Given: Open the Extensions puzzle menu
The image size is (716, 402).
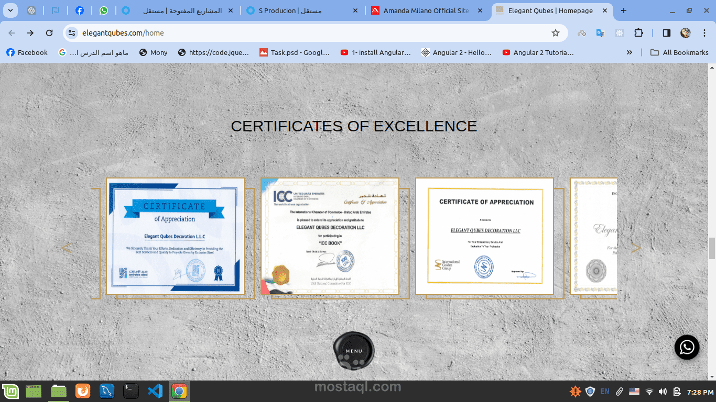Looking at the screenshot, I should [x=638, y=33].
